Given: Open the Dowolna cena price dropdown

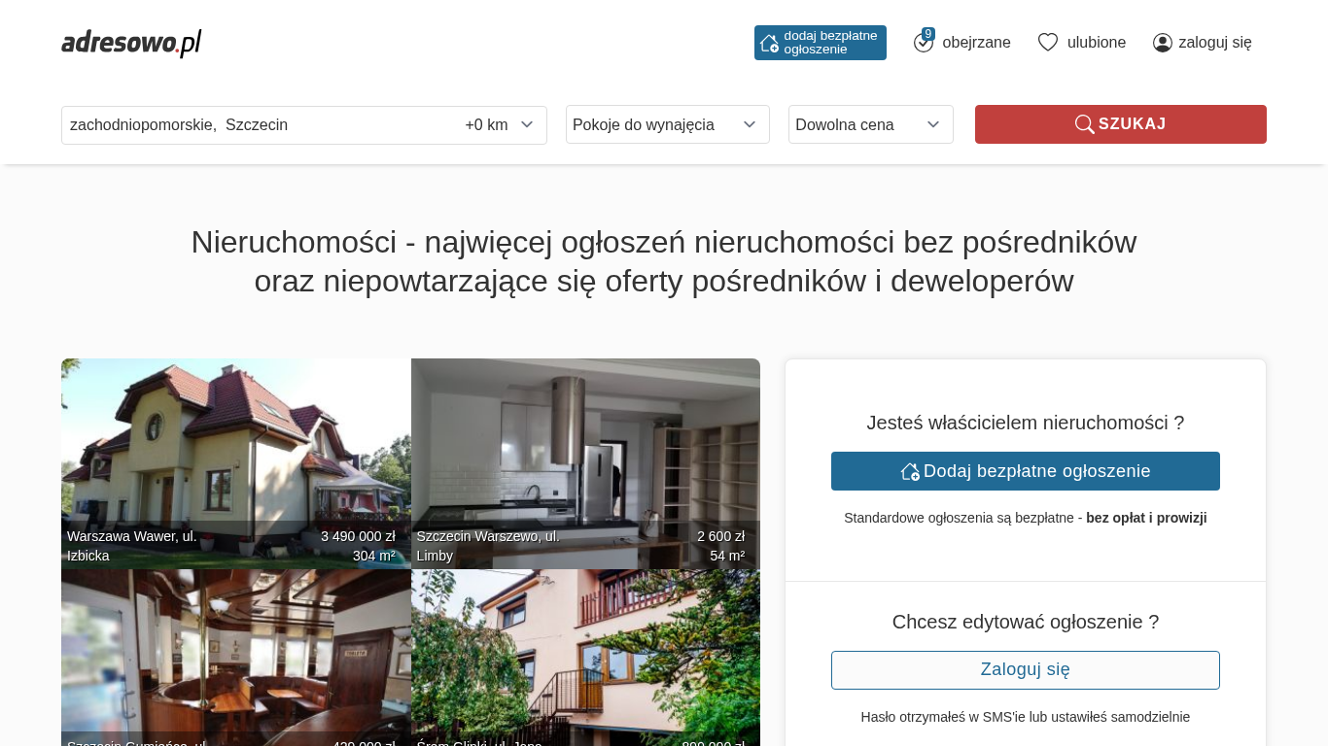Looking at the screenshot, I should (x=871, y=124).
